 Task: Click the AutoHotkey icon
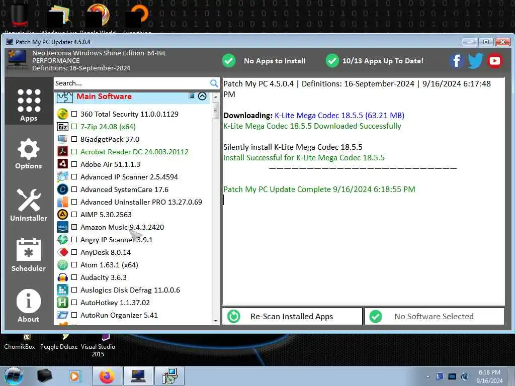point(62,302)
